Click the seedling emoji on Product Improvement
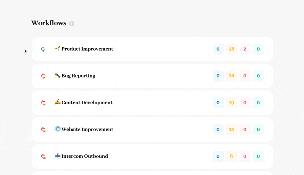This screenshot has height=175, width=304. click(58, 48)
